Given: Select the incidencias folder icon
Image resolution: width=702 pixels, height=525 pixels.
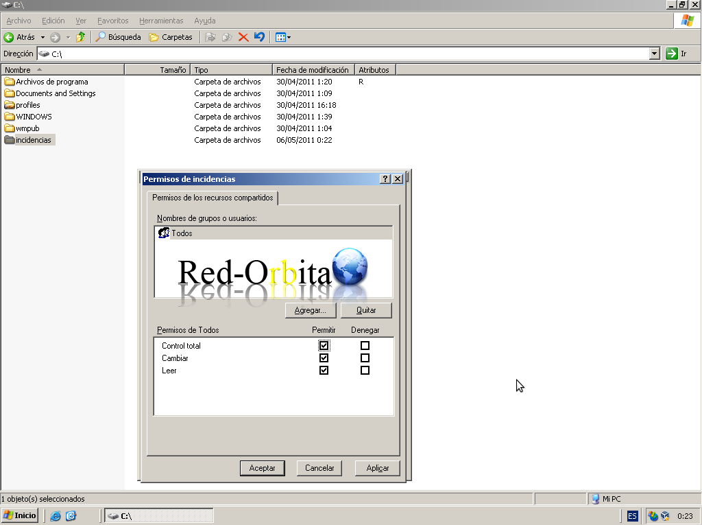Looking at the screenshot, I should [x=10, y=140].
